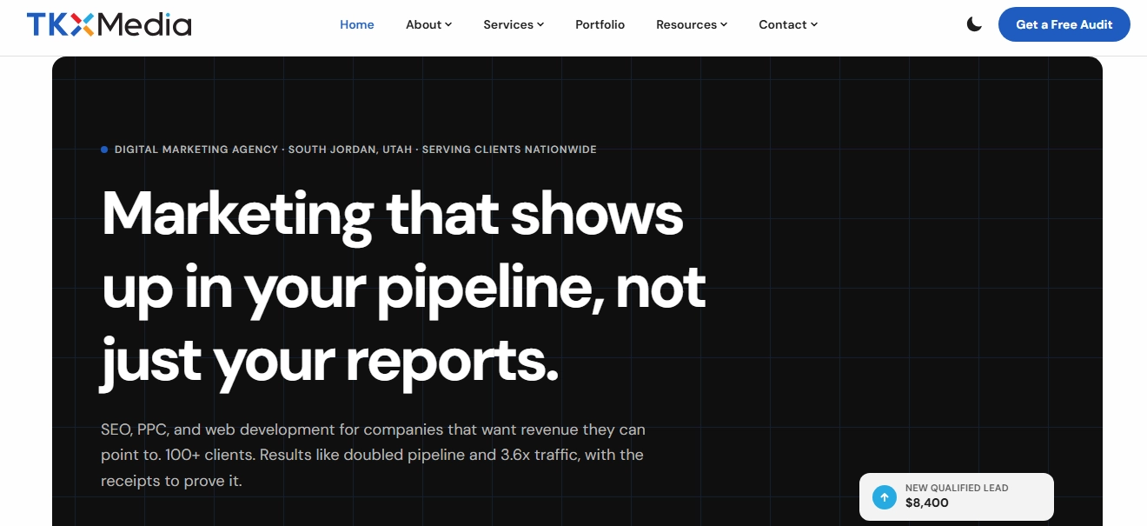Click the TKX Media logo

click(x=109, y=24)
